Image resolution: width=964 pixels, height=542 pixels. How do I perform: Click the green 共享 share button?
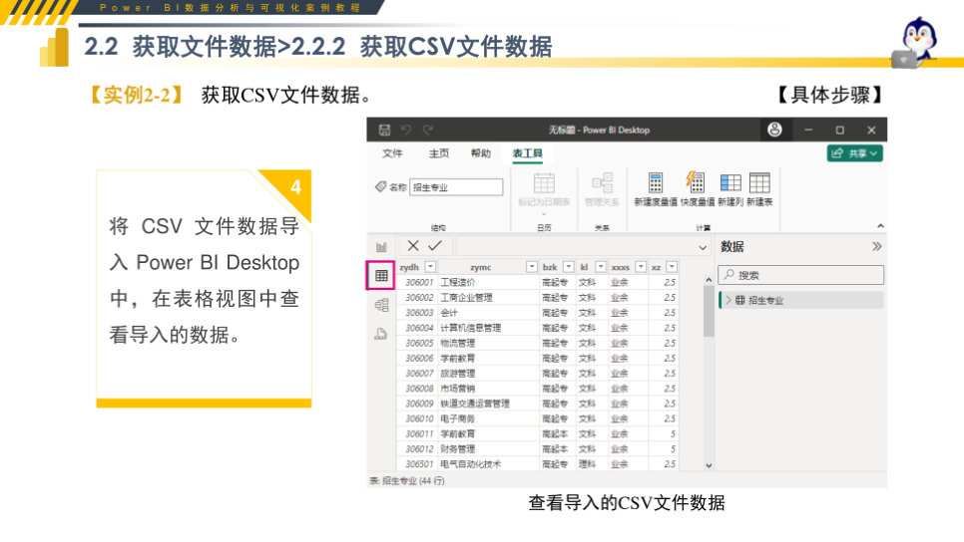coord(854,153)
